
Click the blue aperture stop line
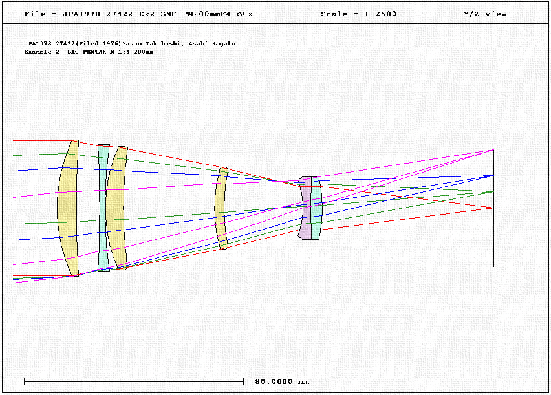(x=279, y=208)
